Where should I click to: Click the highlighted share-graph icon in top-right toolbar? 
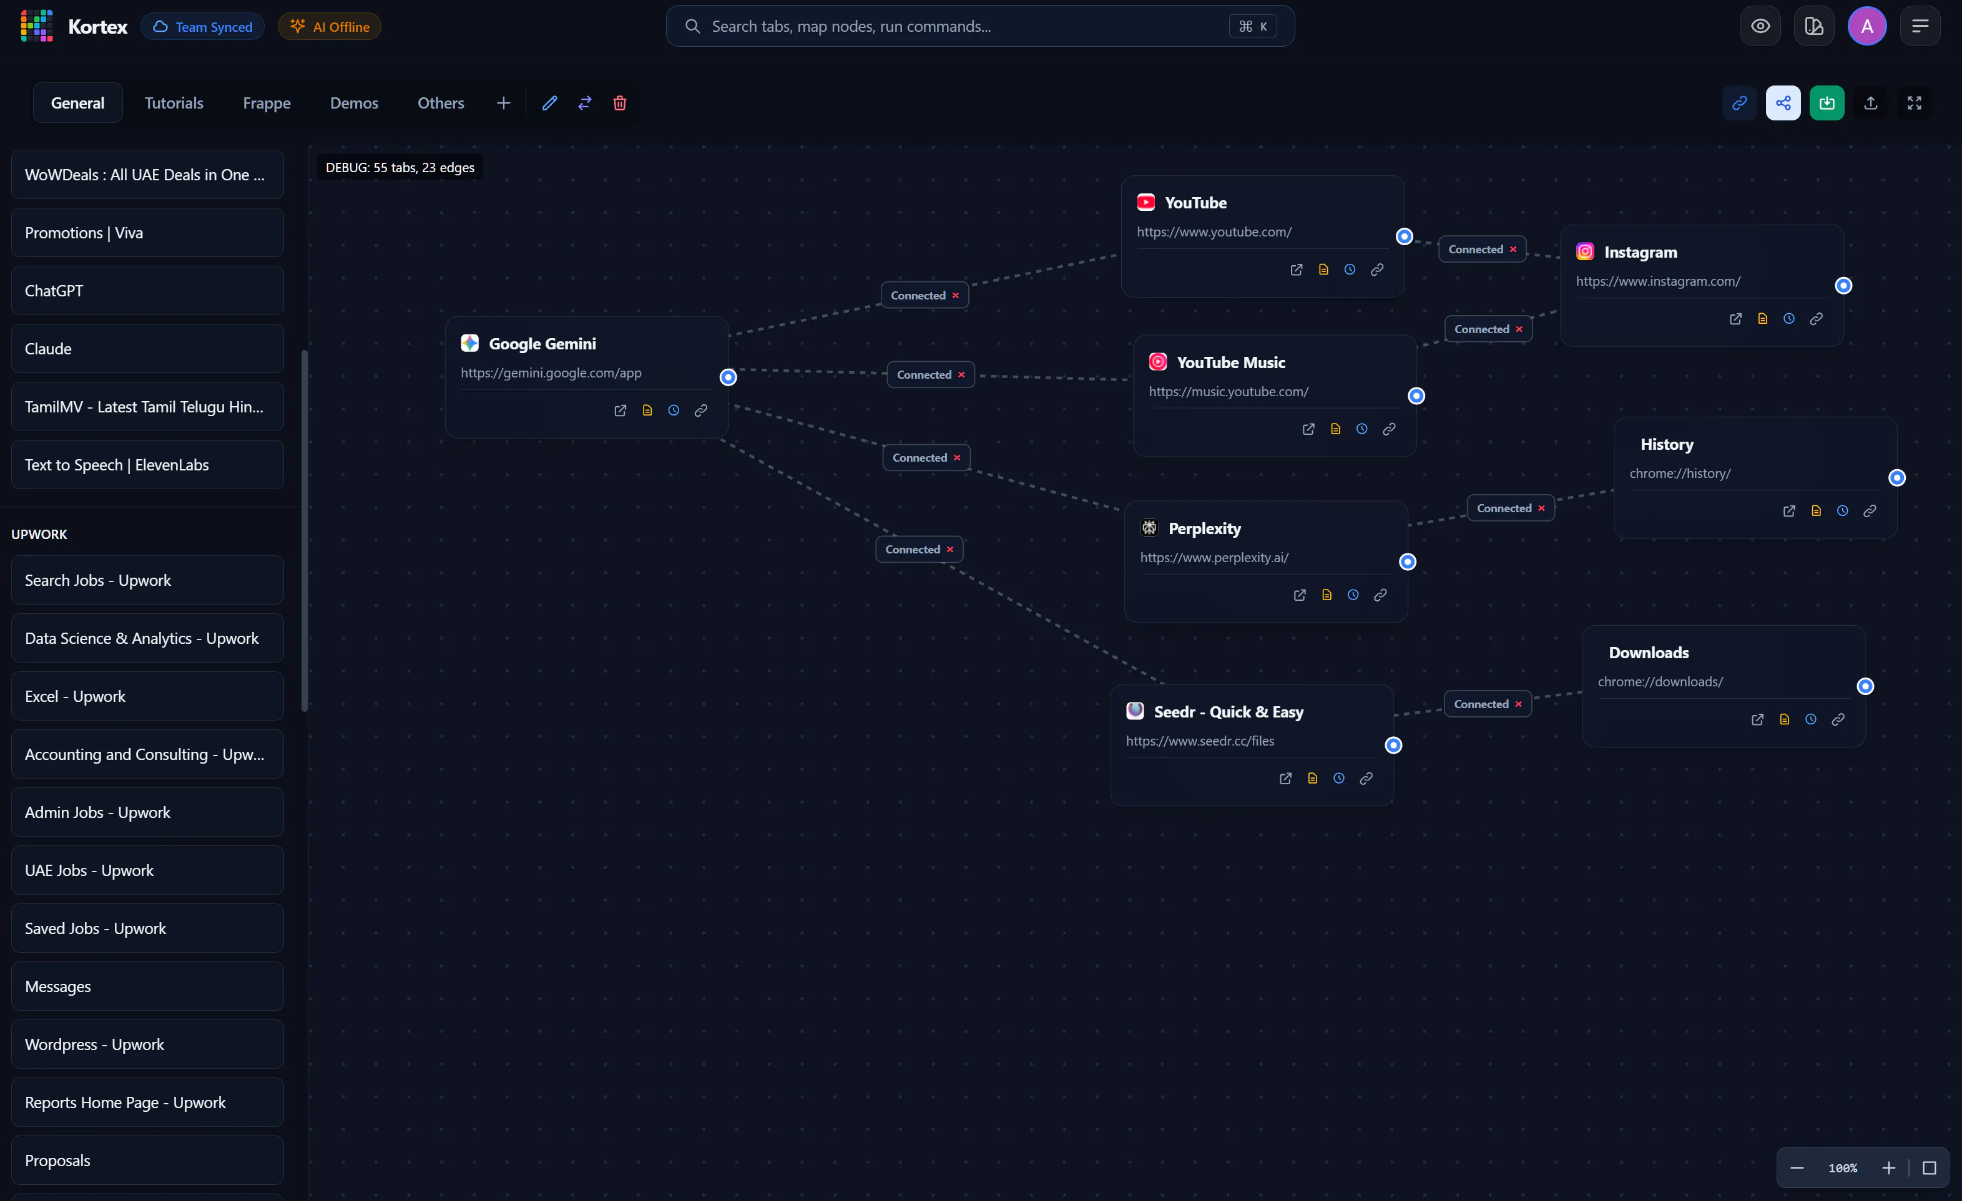point(1783,103)
